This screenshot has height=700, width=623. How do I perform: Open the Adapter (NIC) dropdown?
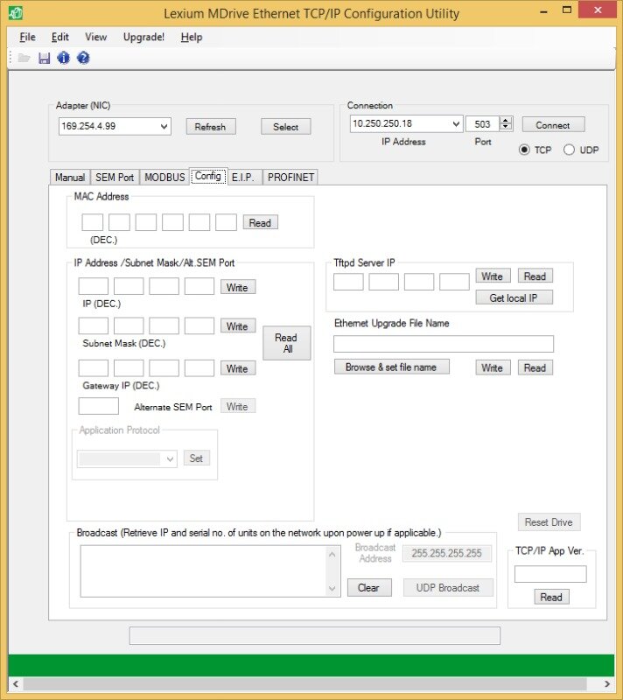[164, 127]
